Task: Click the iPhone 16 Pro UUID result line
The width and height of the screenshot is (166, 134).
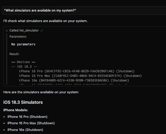Action: point(76,71)
